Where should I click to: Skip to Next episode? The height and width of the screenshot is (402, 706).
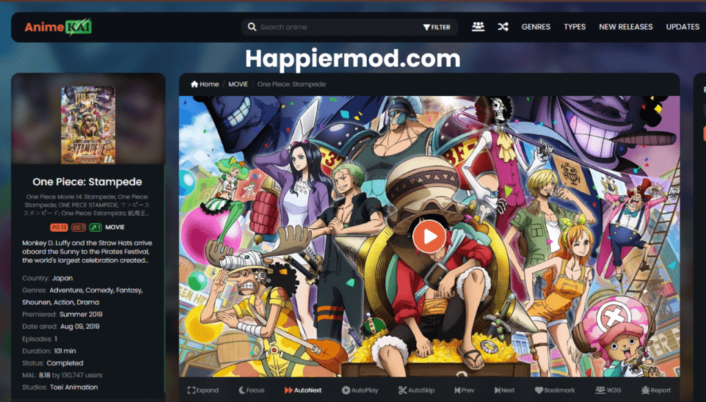click(503, 390)
